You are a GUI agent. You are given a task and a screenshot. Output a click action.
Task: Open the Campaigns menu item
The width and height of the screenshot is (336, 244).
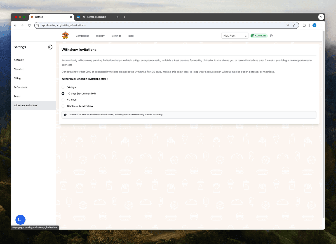(x=82, y=36)
